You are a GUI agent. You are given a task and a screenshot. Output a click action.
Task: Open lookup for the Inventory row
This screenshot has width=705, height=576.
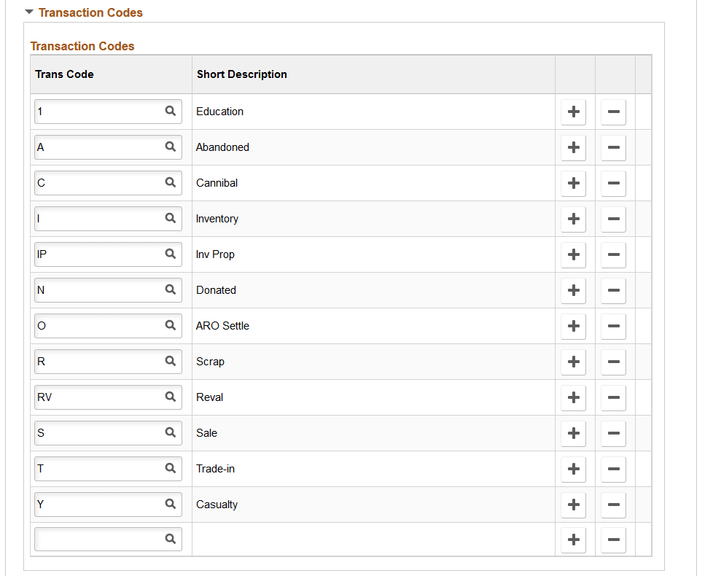tap(169, 218)
